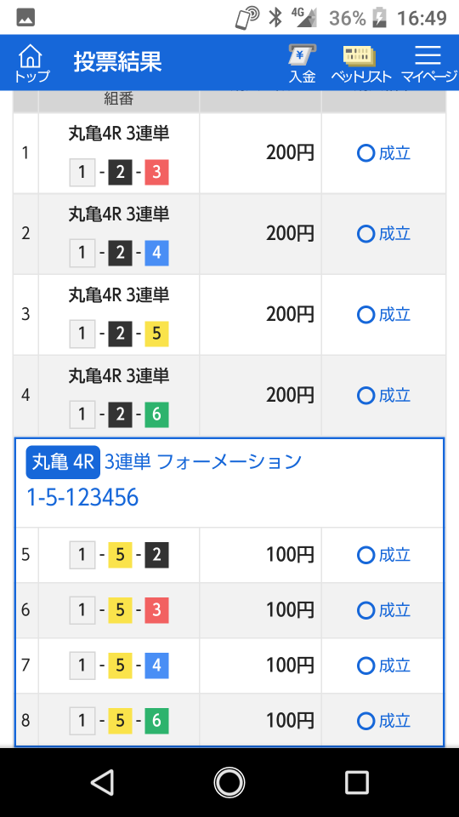459x817 pixels.
Task: Select the 丸亀 4R blue label
Action: (x=63, y=461)
